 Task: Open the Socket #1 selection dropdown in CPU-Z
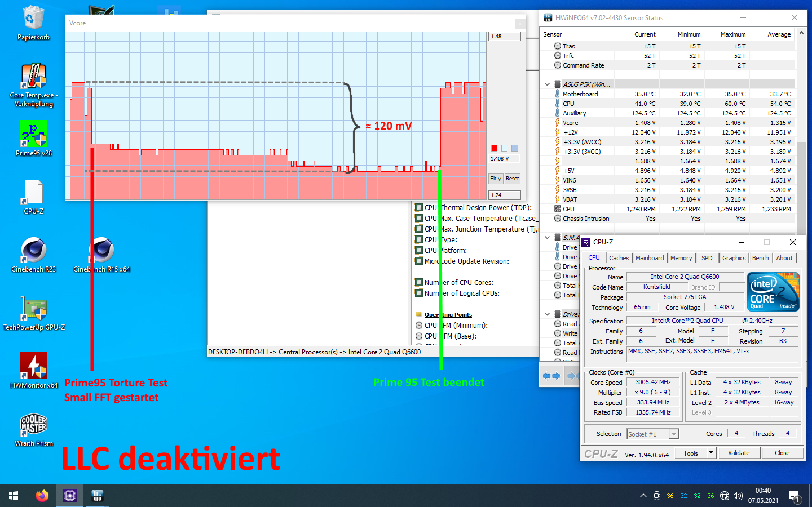coord(673,434)
